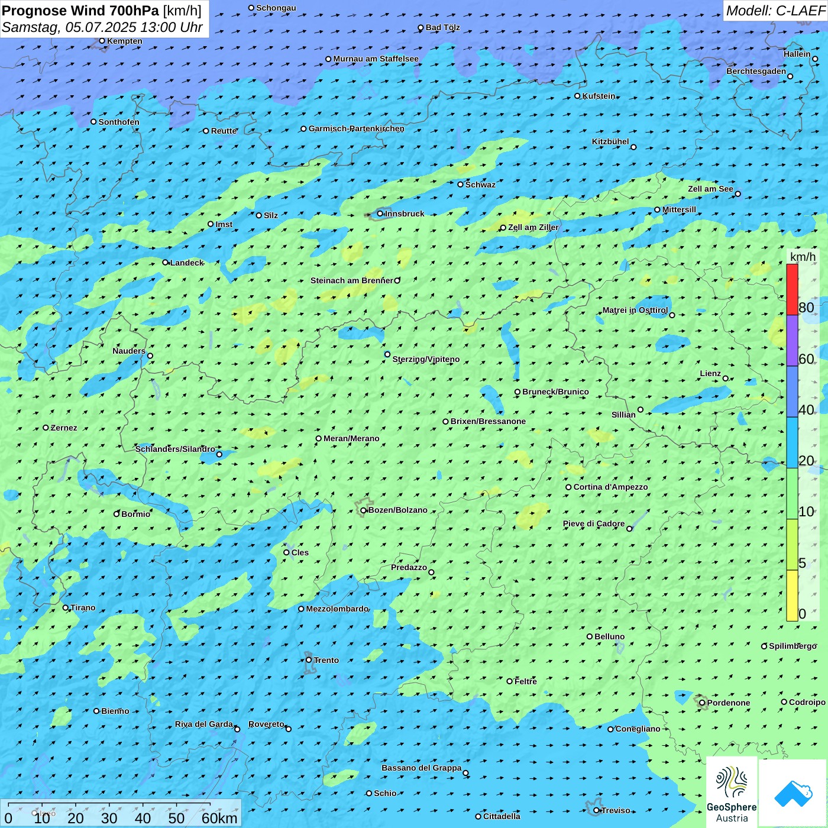Select the Garmisch-Partenkirchen marker
This screenshot has width=828, height=828.
(x=303, y=129)
